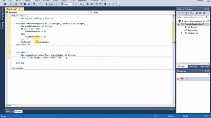
Task: Click the green Start debugging button
Action: pyautogui.click(x=49, y=4)
